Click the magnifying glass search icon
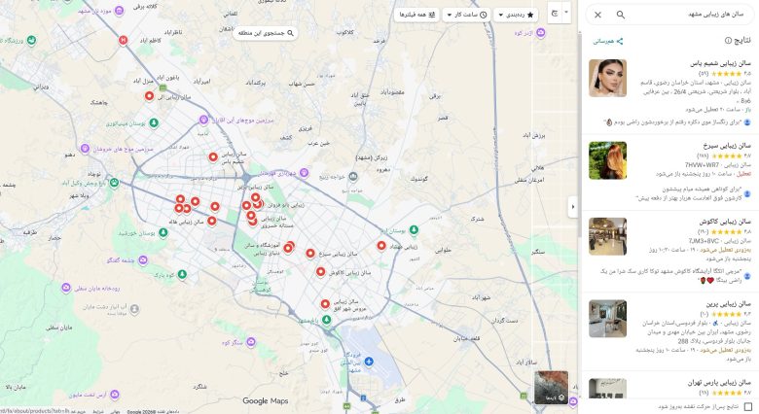The image size is (759, 414). (621, 15)
